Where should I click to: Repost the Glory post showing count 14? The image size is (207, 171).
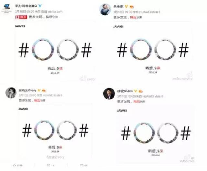click(50, 165)
